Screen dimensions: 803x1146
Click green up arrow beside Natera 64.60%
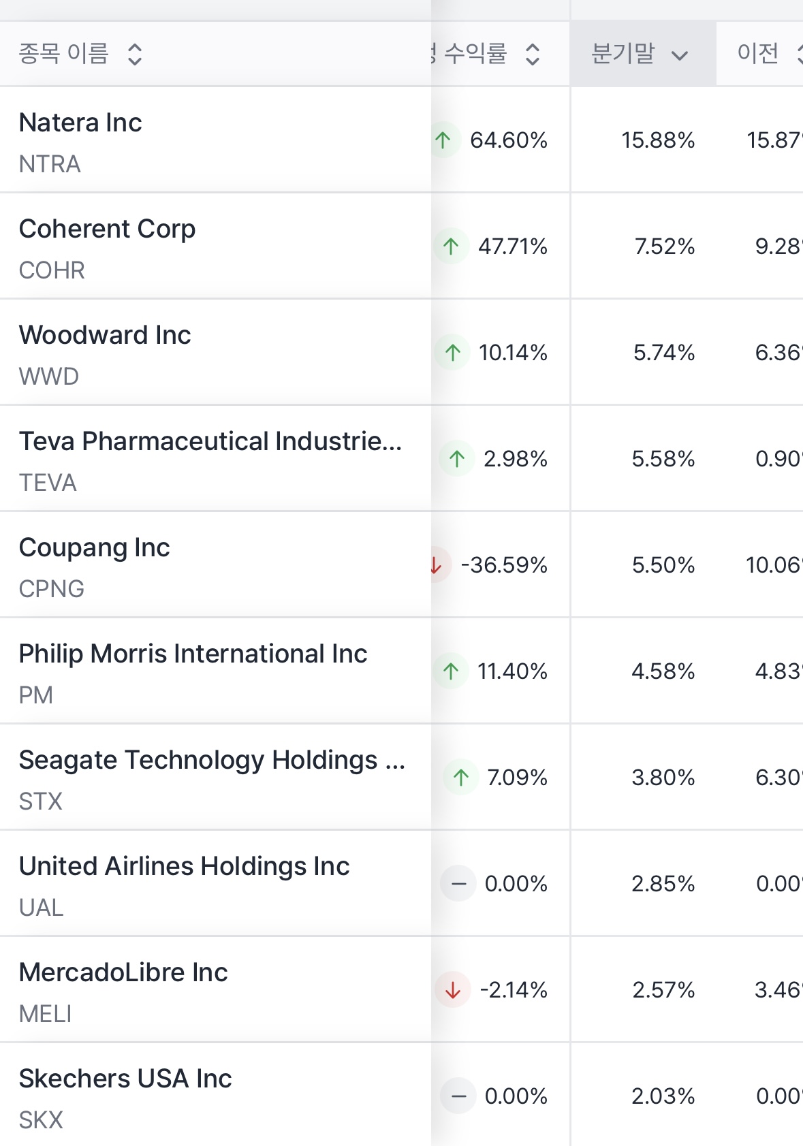[x=443, y=140]
